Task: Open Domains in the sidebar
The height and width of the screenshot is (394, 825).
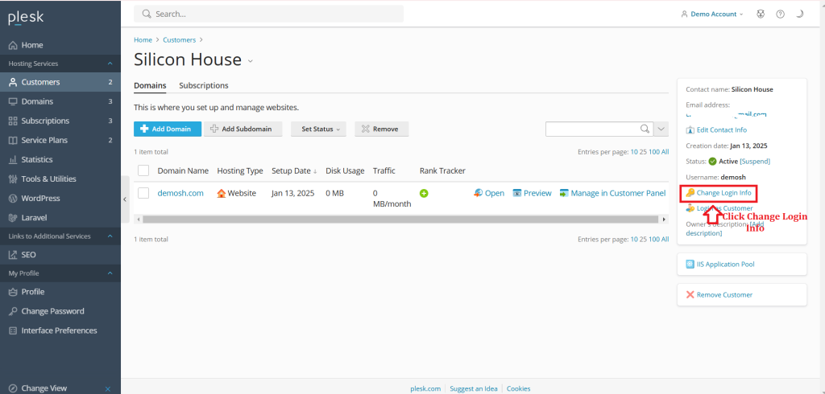Action: coord(60,101)
